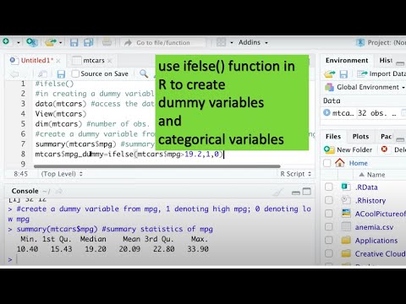Click the workspace panes grid icon
The height and width of the screenshot is (304, 406).
tap(221, 42)
